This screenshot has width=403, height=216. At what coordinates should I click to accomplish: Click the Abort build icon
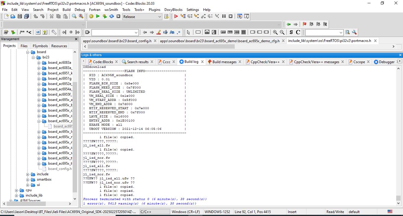[x=118, y=17]
